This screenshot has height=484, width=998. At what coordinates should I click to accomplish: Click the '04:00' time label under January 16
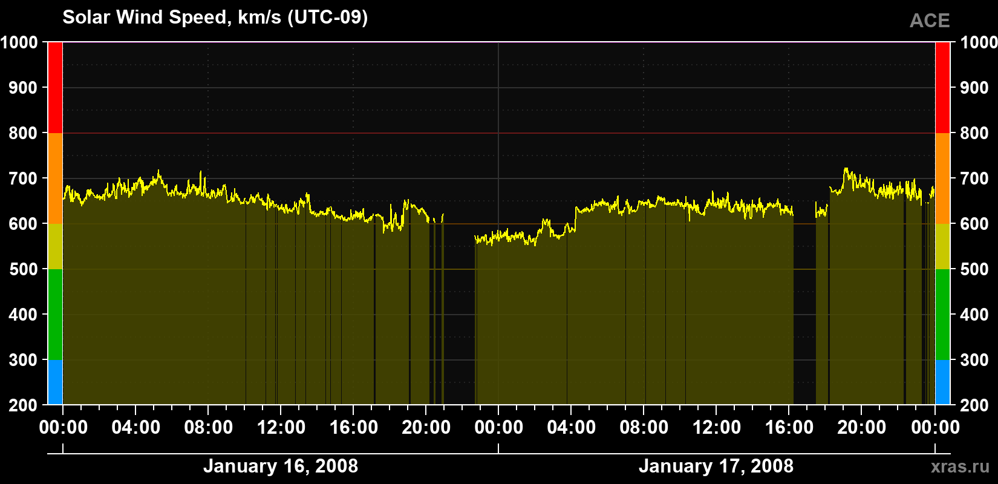point(136,428)
